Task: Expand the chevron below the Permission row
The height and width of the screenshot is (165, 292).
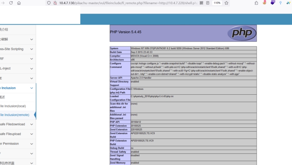Action: pyautogui.click(x=32, y=153)
